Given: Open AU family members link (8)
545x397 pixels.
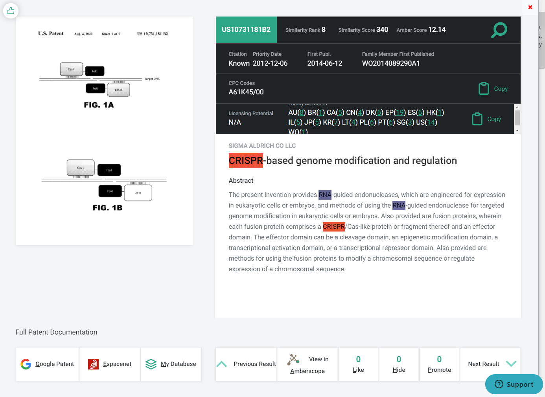Looking at the screenshot, I should tap(302, 112).
